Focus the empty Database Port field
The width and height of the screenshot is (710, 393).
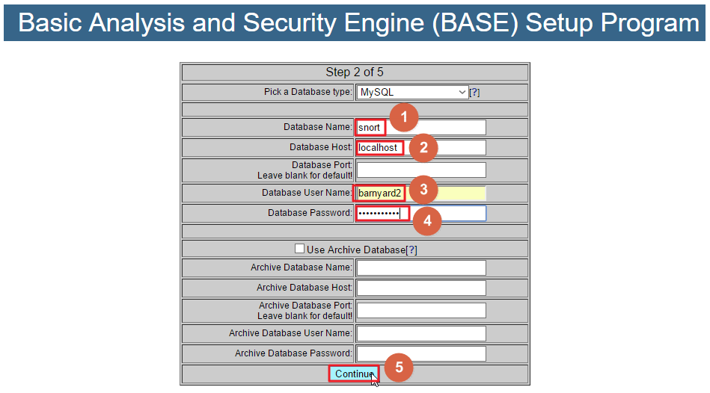(421, 170)
